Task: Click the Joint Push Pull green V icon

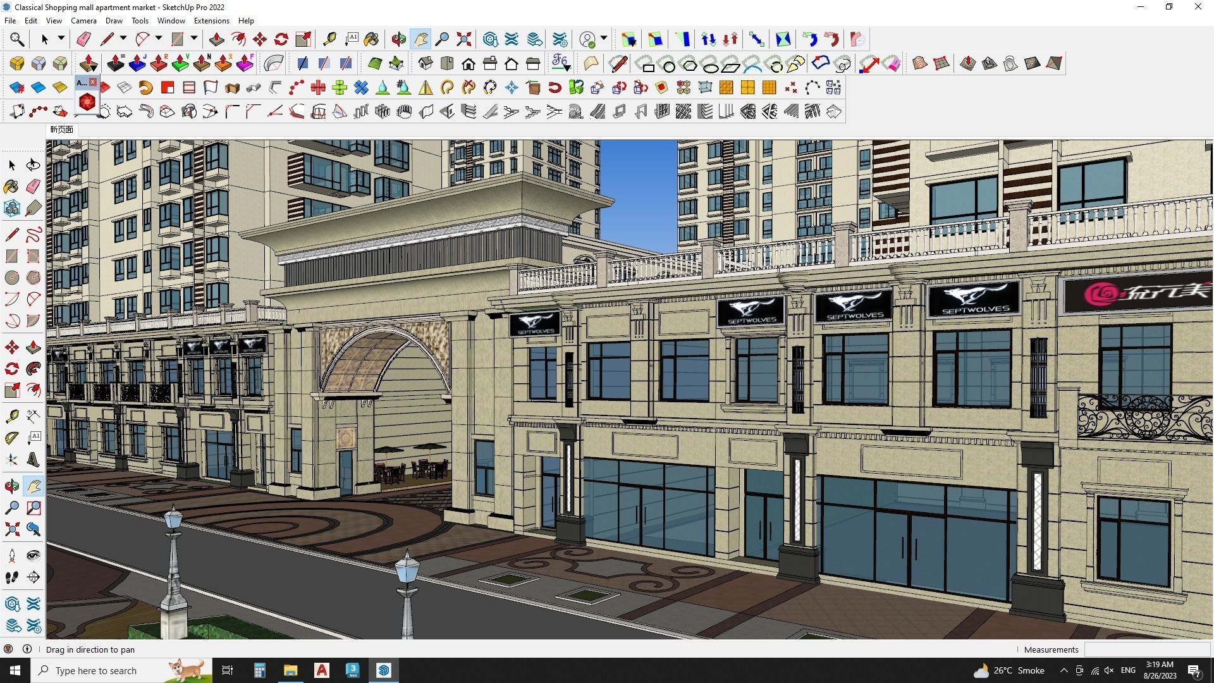Action: click(x=180, y=63)
